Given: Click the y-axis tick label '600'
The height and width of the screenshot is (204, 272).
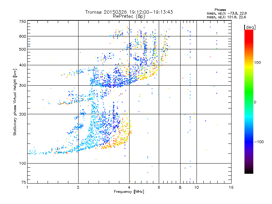Looking at the screenshot, I should coord(23,36).
